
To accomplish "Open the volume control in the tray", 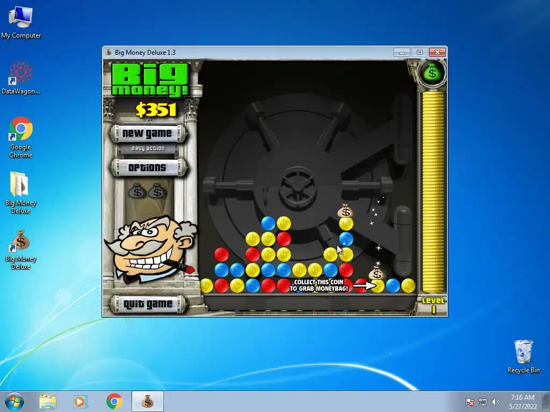I will coord(495,402).
